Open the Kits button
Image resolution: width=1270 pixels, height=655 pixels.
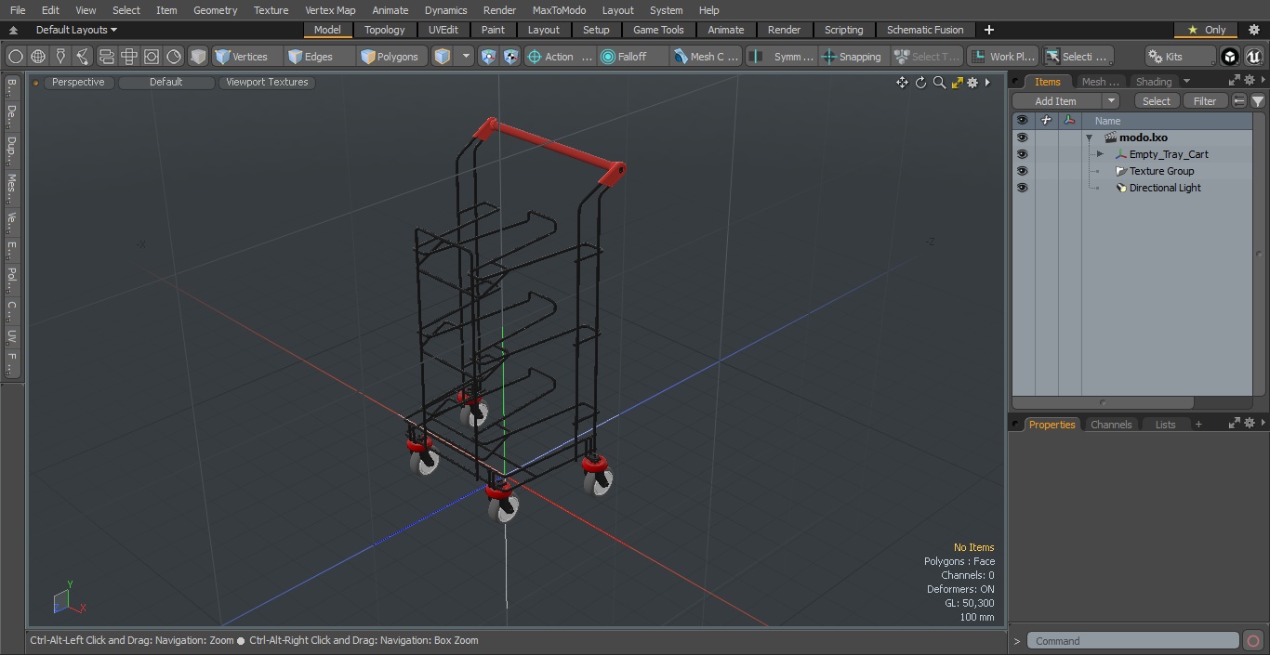1181,57
